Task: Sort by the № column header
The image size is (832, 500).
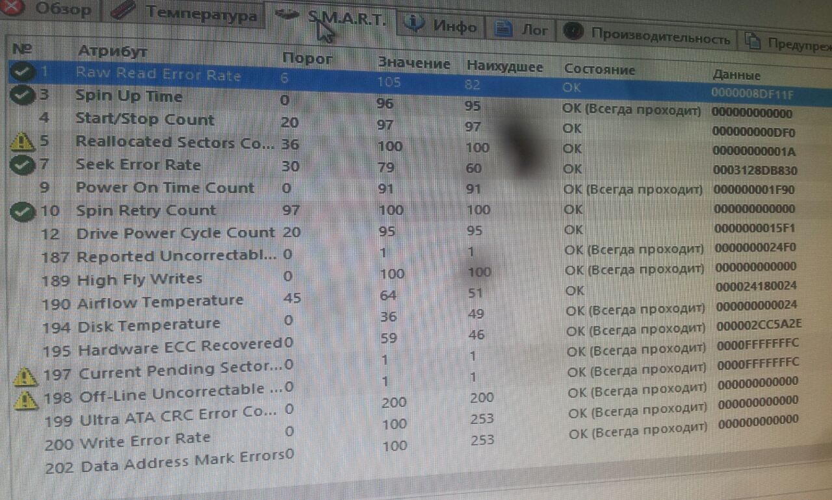Action: [23, 49]
